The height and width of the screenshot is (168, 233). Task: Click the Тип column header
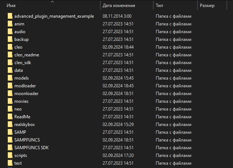coord(160,6)
